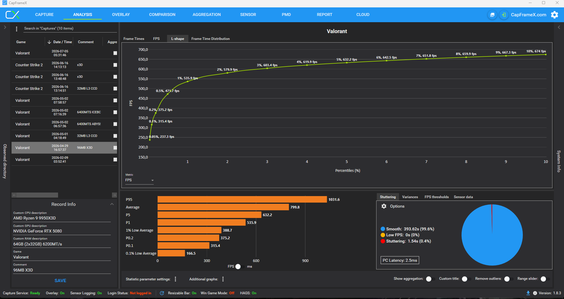564x299 pixels.
Task: Toggle the Show aggregation switch
Action: click(x=430, y=279)
